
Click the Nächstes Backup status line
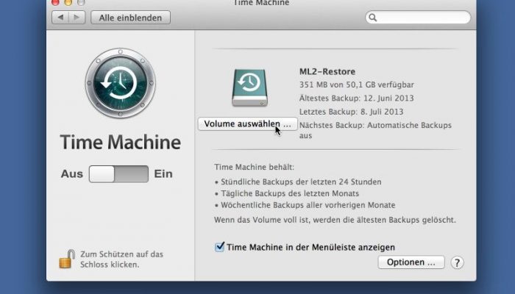375,130
